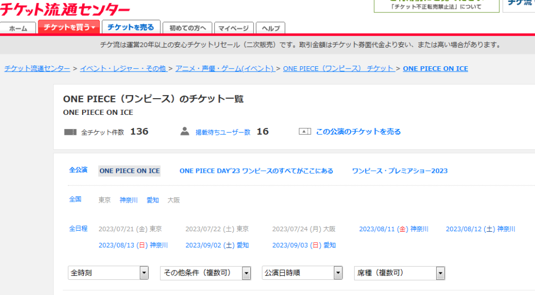This screenshot has height=295, width=535.
Task: Click the ticket icon beside 全チケット件数
Action: 71,132
